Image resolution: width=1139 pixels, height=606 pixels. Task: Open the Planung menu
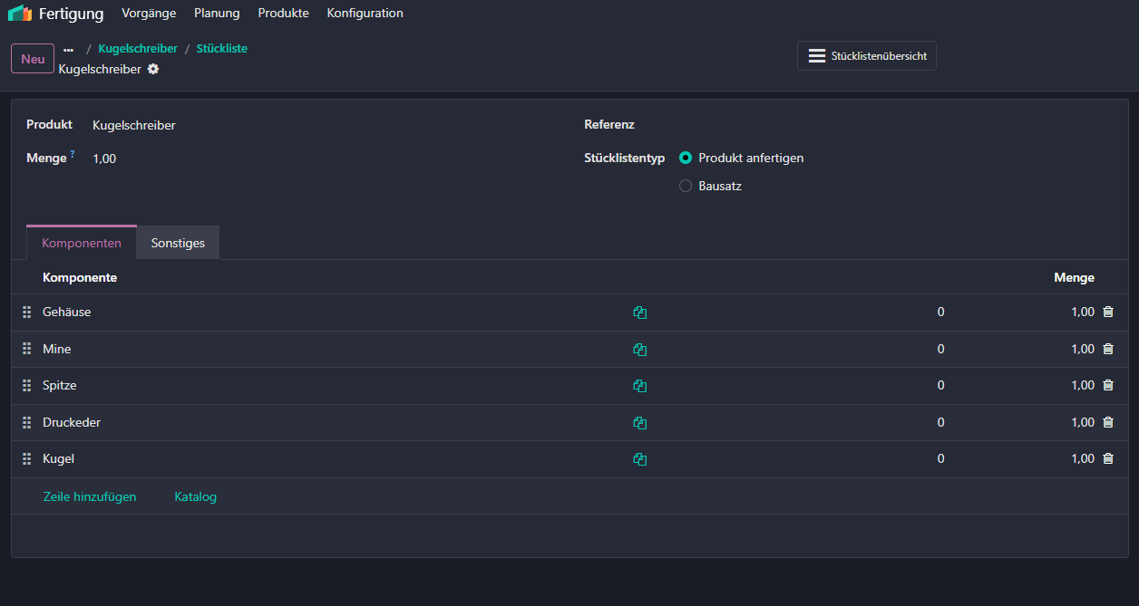(217, 14)
